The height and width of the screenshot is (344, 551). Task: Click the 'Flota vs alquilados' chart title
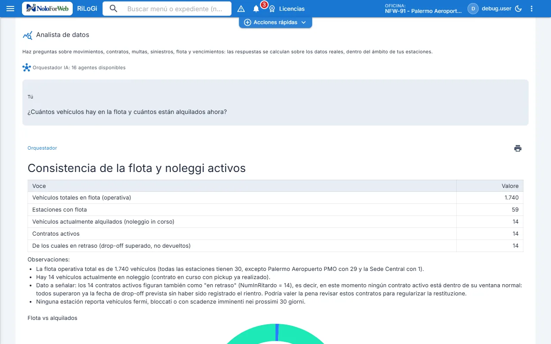pos(53,318)
